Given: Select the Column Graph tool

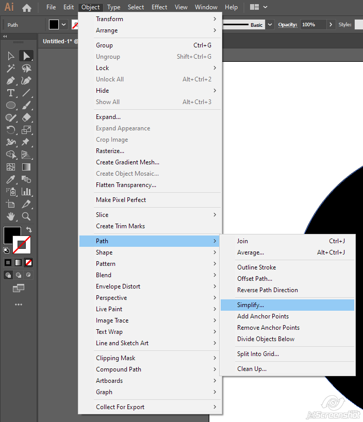Looking at the screenshot, I should point(26,192).
